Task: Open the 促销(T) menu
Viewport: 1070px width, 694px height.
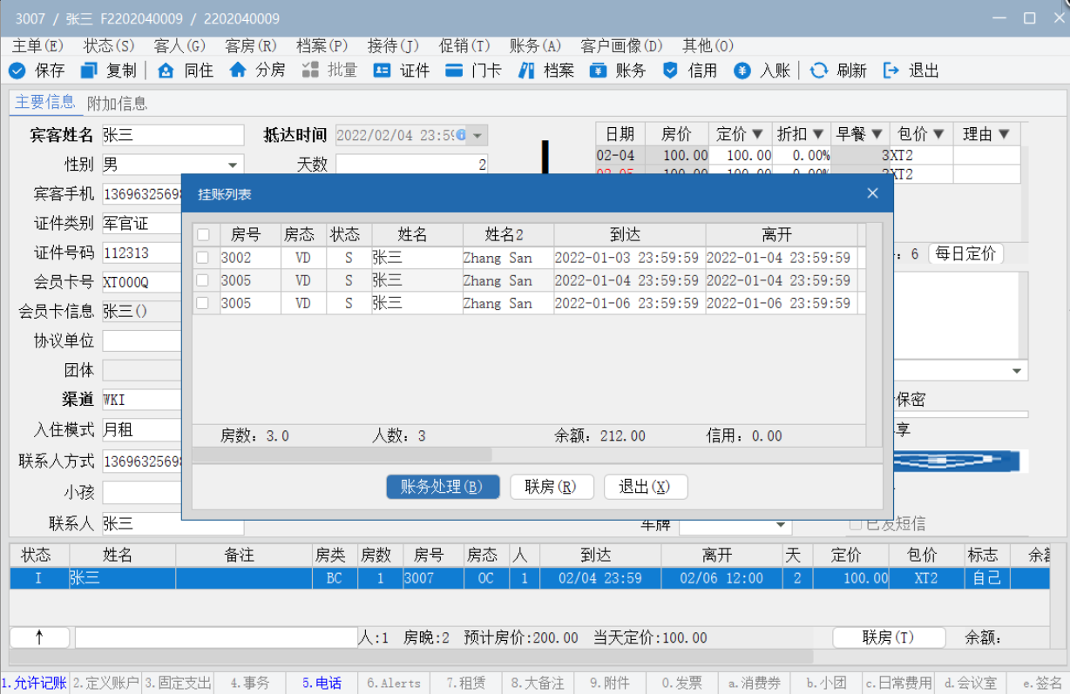Action: click(464, 46)
